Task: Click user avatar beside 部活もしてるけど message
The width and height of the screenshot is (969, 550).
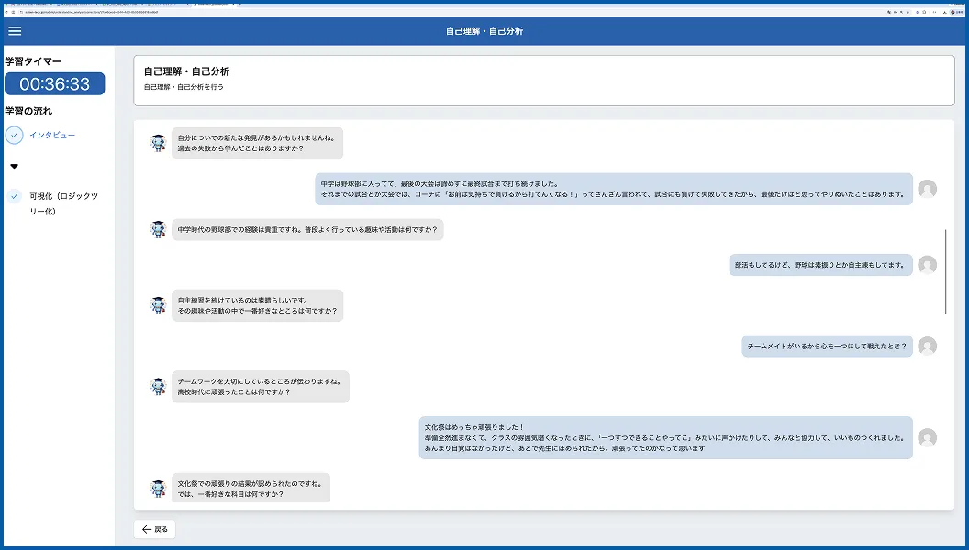Action: click(927, 265)
